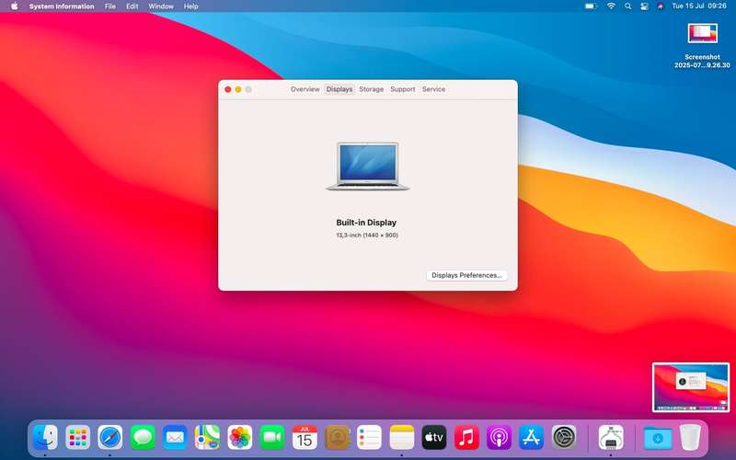
Task: Switch to the Overview tab
Action: click(305, 89)
